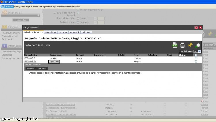The width and height of the screenshot is (216, 122).
Task: Open search with the magnifier icon
Action: [198, 45]
